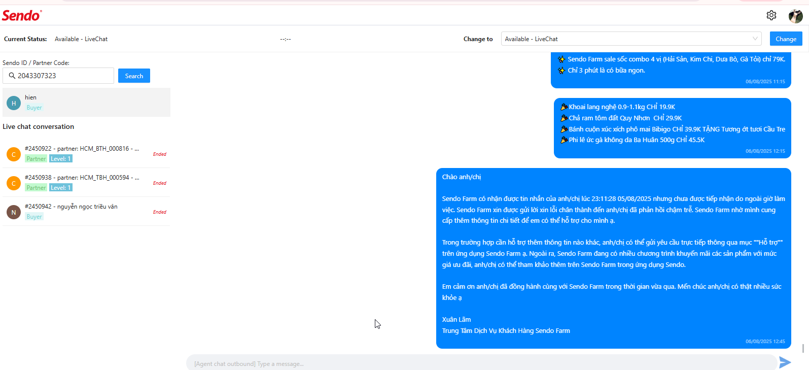Click the current status value Available - LiveChat
This screenshot has height=370, width=809.
(x=81, y=39)
